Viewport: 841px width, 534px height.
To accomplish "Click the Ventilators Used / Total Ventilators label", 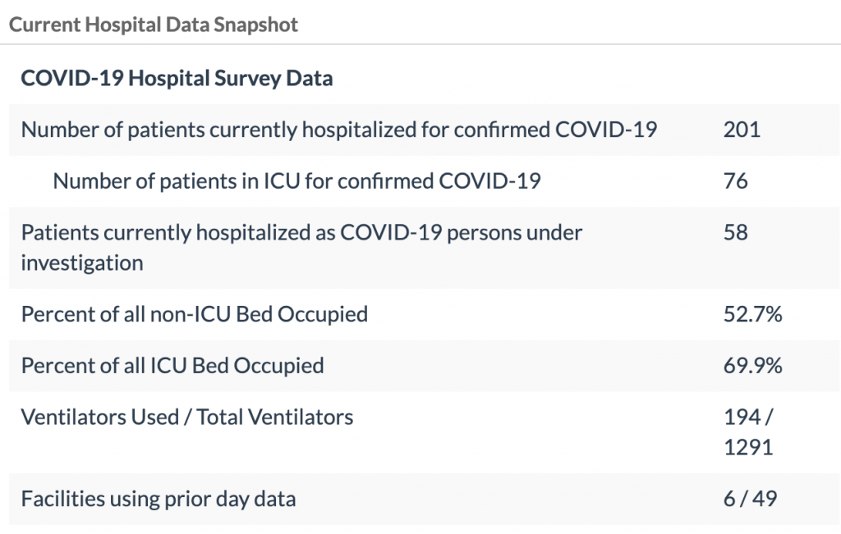I will tap(187, 417).
